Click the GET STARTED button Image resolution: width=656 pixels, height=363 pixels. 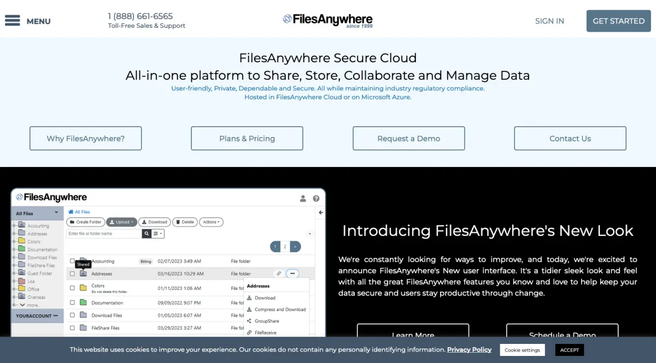619,21
